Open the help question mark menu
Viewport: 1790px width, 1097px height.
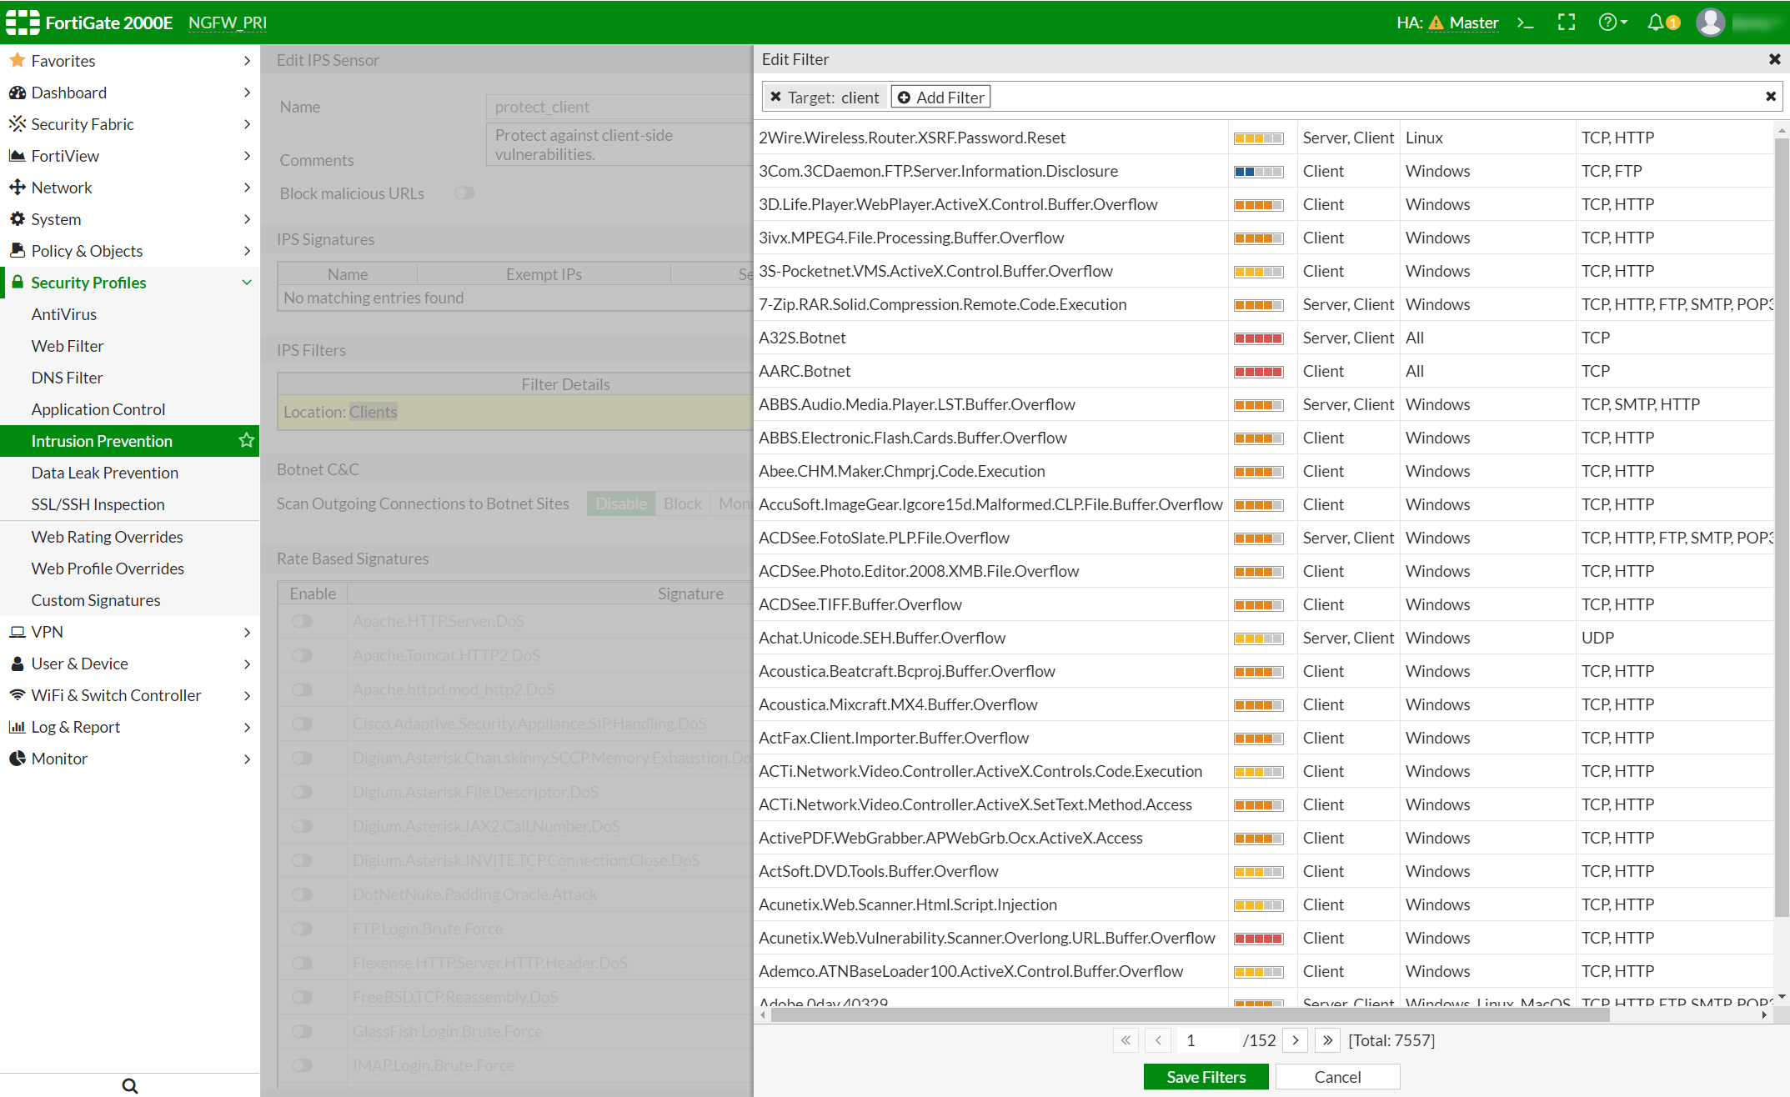pyautogui.click(x=1612, y=23)
